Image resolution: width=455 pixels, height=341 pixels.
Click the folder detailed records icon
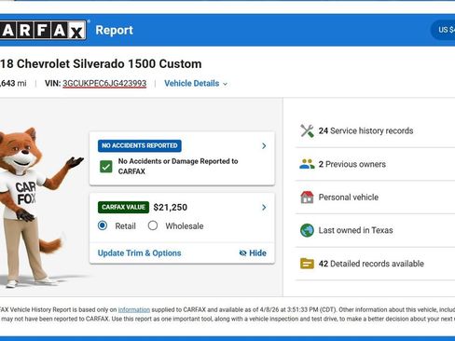coord(307,264)
